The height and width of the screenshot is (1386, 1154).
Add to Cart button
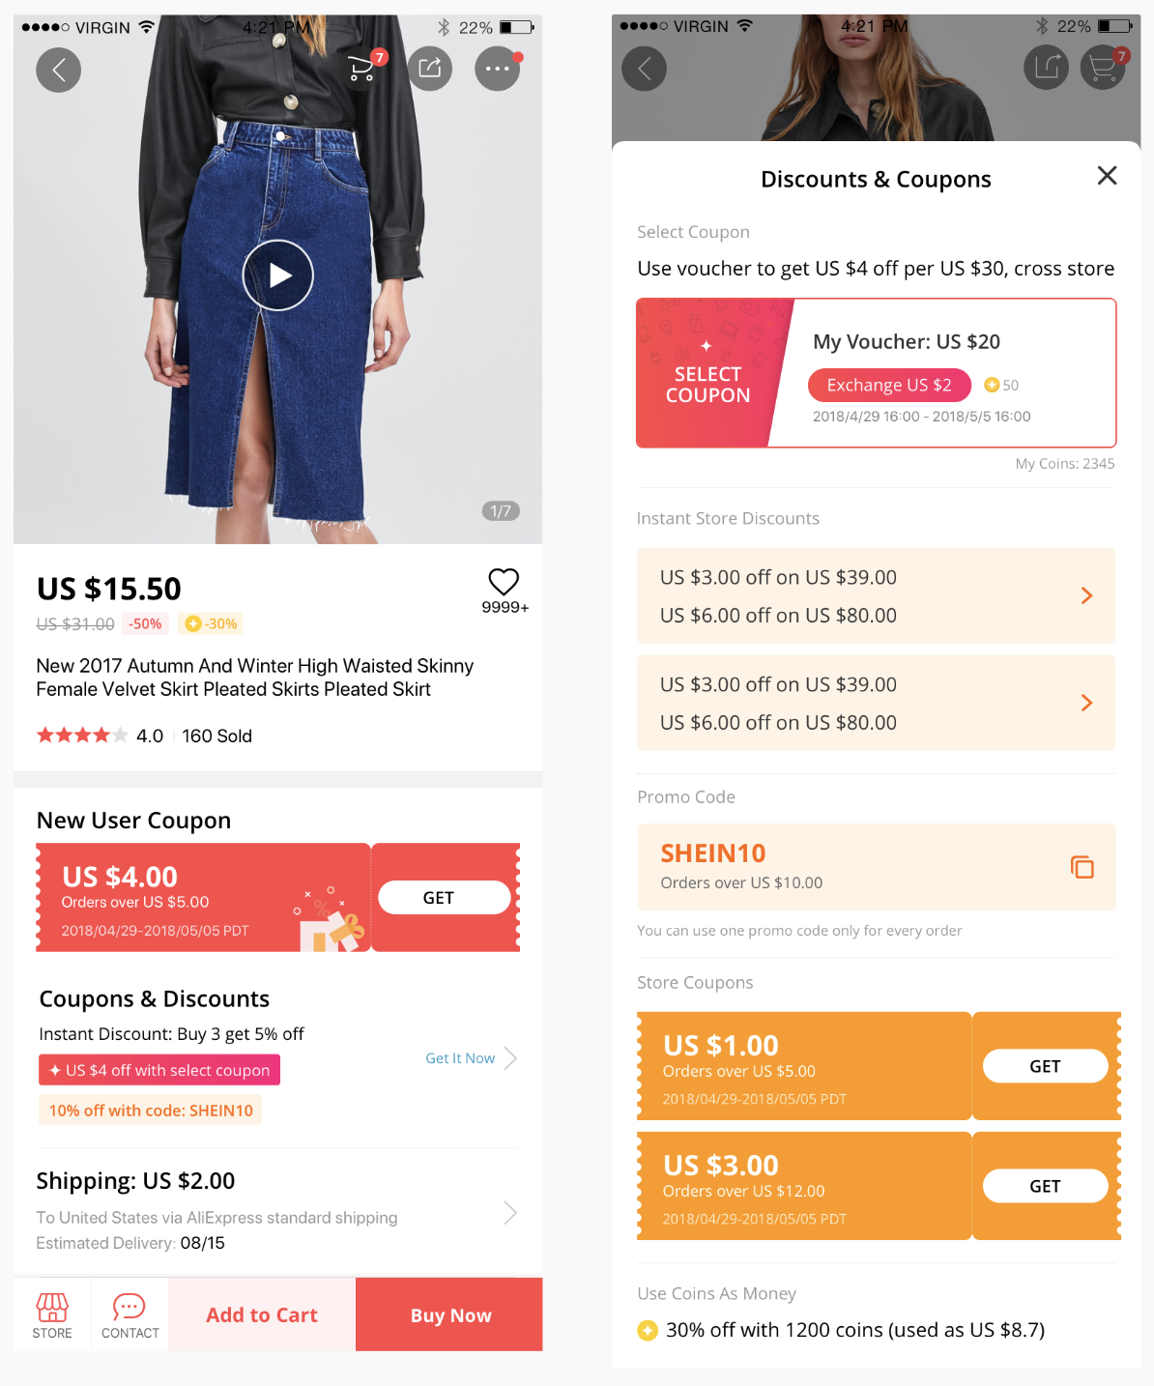point(262,1314)
